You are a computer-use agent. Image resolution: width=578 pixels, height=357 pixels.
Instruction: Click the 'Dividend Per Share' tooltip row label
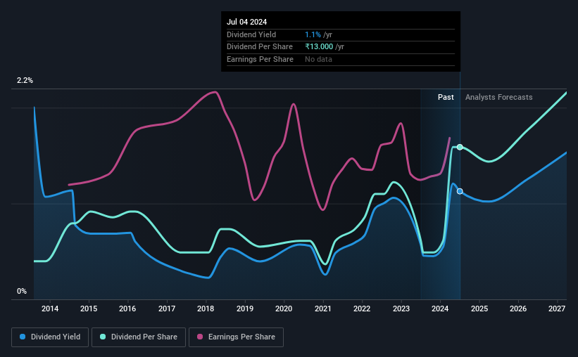click(x=260, y=47)
